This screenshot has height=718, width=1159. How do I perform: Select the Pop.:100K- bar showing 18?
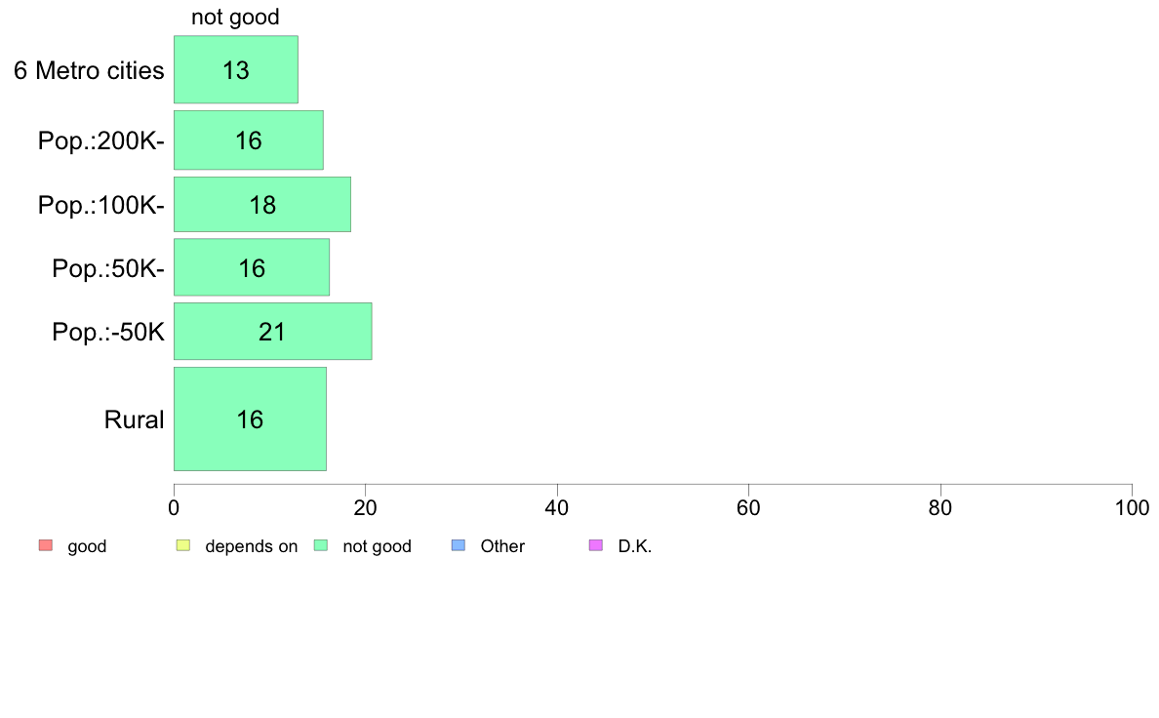(x=262, y=204)
